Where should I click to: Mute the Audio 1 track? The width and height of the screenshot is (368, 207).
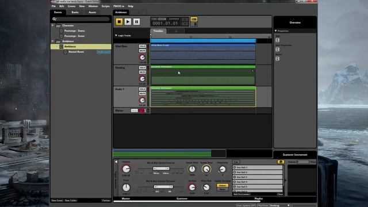pos(142,93)
